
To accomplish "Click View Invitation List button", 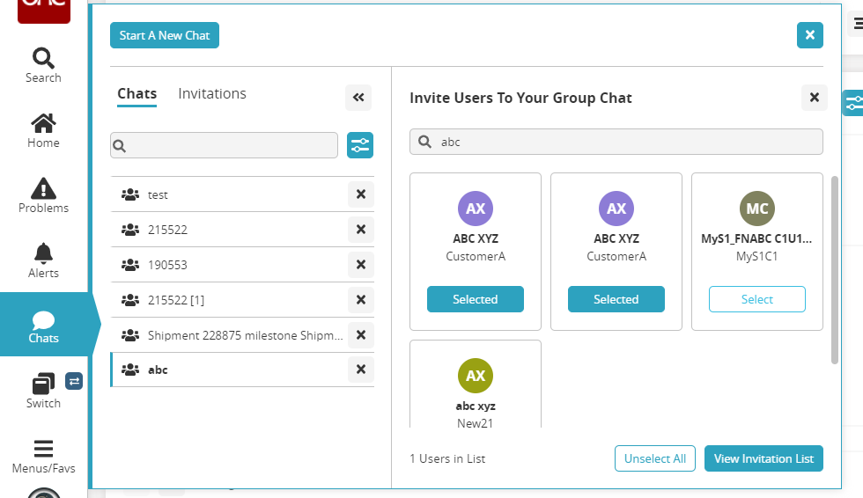I will tap(763, 458).
